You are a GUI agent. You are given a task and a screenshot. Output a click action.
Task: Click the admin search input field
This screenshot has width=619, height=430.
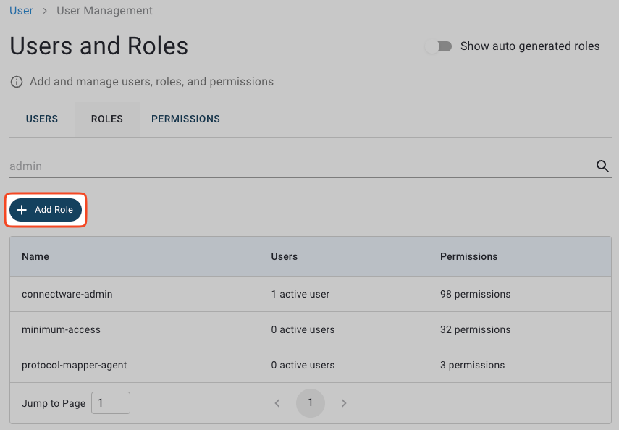pyautogui.click(x=290, y=166)
